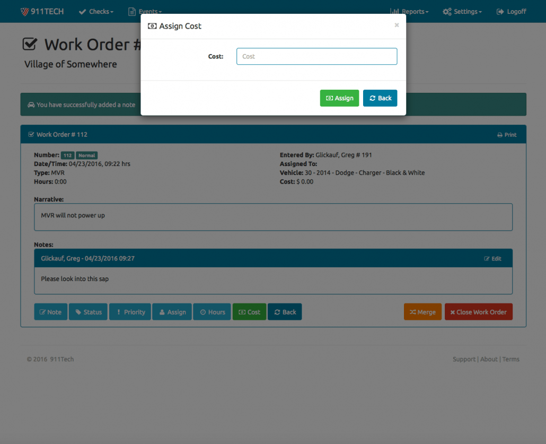Open the Events menu in navbar
Image resolution: width=546 pixels, height=444 pixels.
pyautogui.click(x=145, y=11)
